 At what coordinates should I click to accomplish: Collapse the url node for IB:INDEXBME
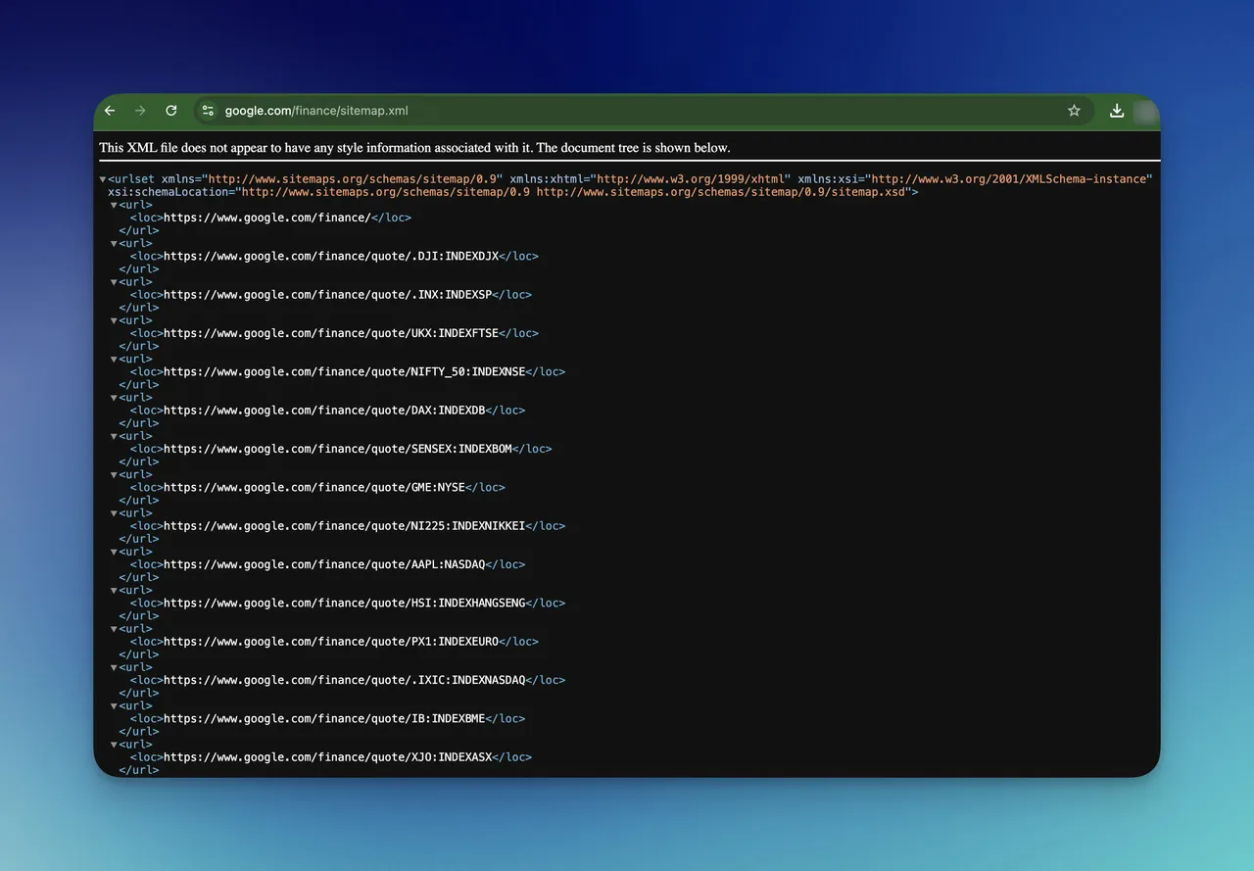(114, 706)
